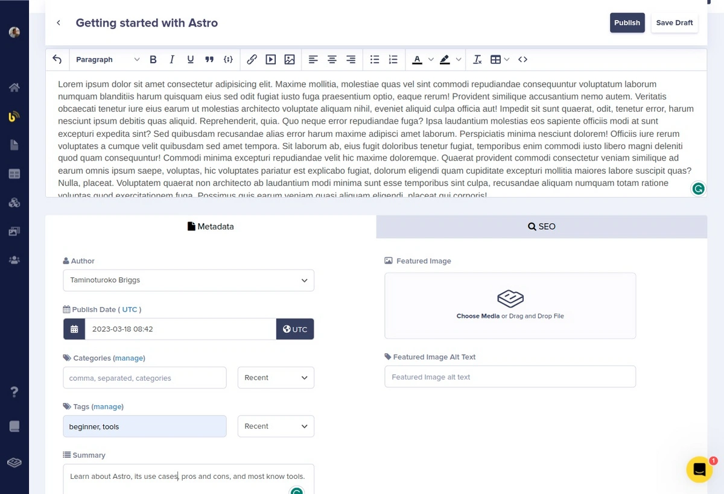Open the Author dropdown
This screenshot has height=494, width=724.
click(188, 280)
